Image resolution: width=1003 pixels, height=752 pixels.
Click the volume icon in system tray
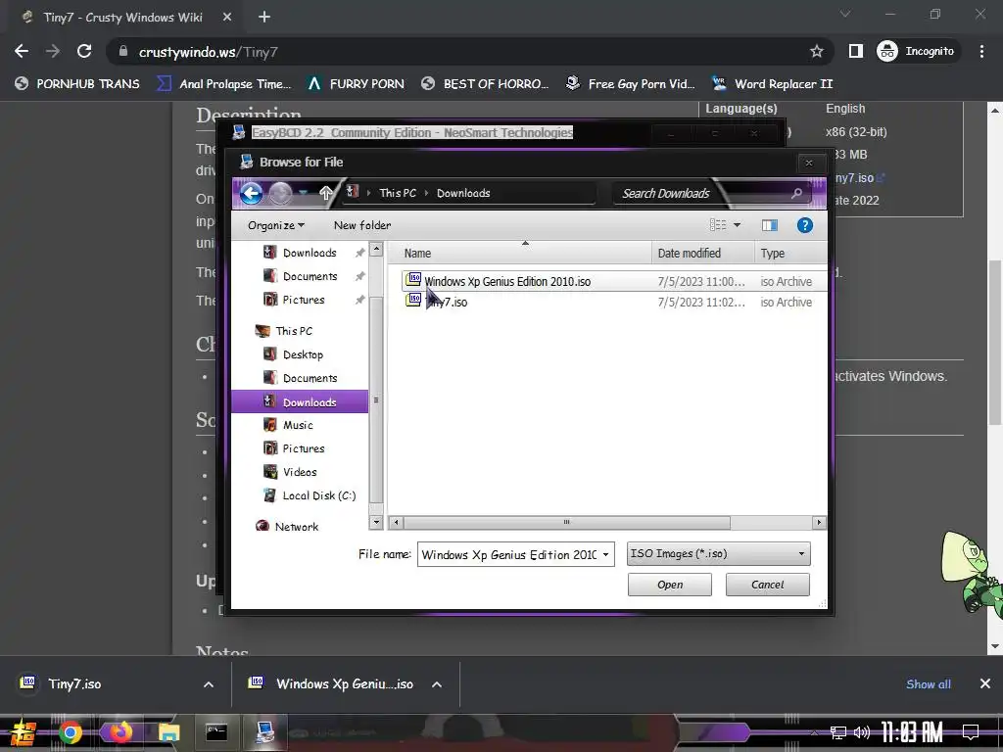(x=862, y=732)
